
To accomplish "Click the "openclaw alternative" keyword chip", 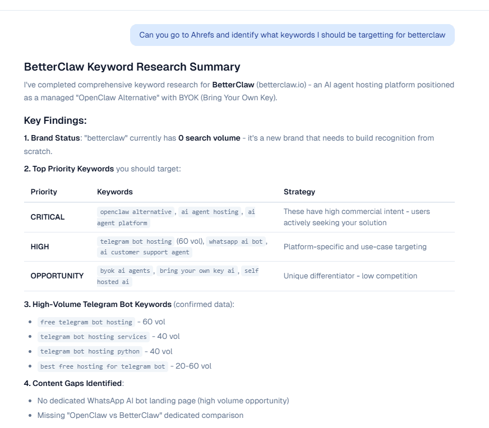I will [136, 212].
